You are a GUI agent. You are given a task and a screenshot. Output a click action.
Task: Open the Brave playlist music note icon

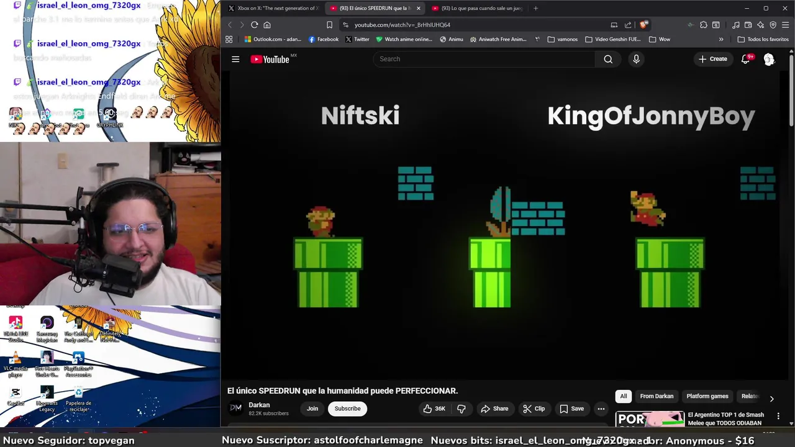tap(736, 25)
